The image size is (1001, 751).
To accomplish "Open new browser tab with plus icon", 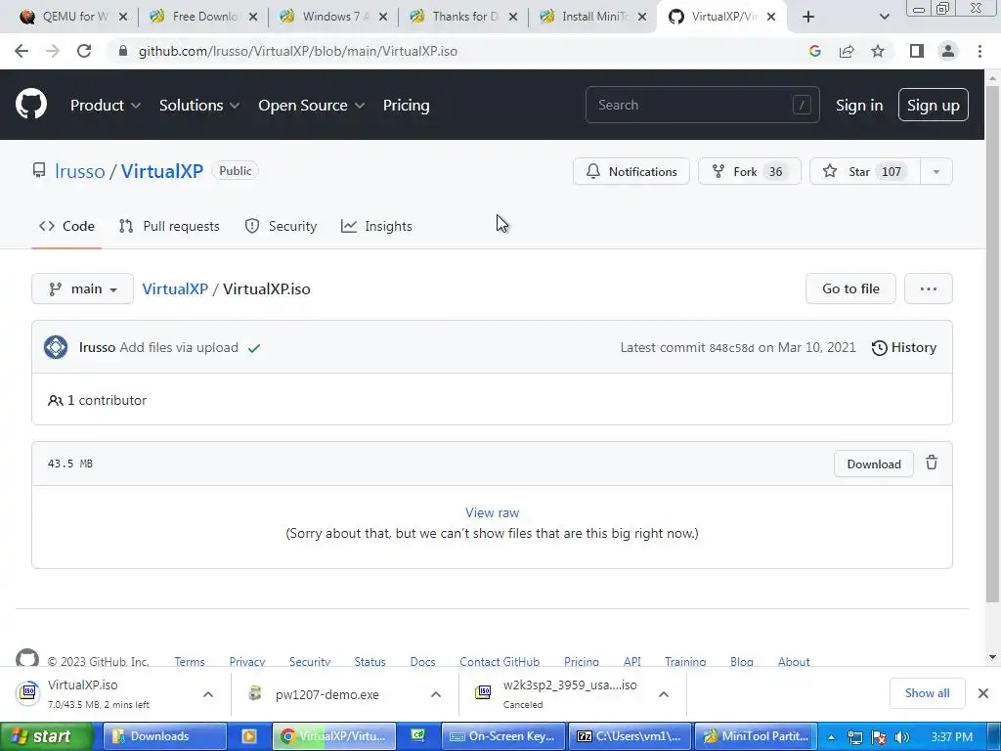I will (808, 17).
